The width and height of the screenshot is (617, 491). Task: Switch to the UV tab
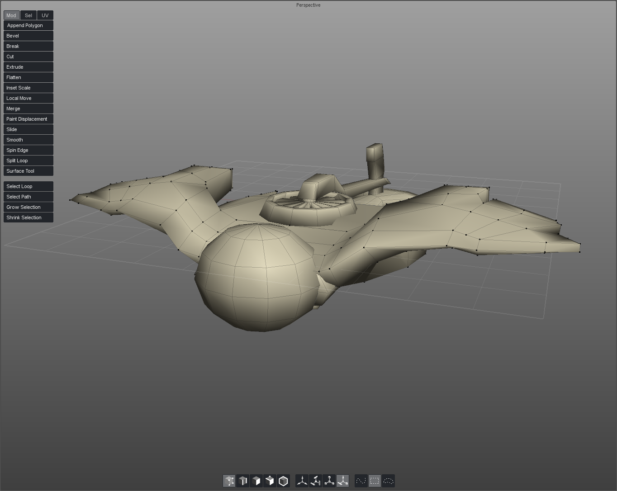(45, 15)
